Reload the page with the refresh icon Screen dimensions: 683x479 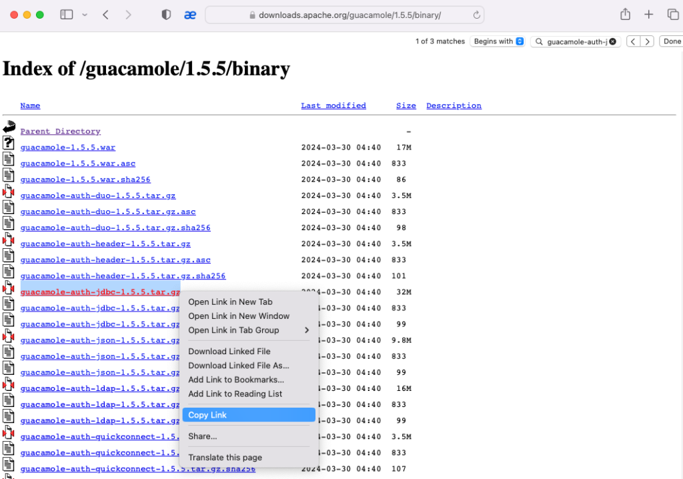tap(476, 15)
